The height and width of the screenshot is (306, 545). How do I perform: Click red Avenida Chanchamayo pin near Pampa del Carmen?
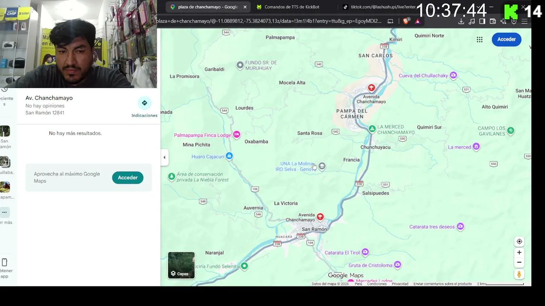(371, 88)
